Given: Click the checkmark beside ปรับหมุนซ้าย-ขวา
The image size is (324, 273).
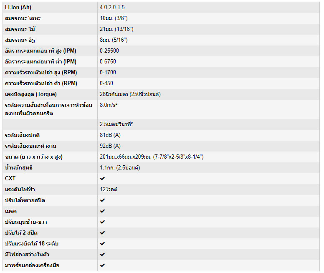Looking at the screenshot, I should click(102, 222).
